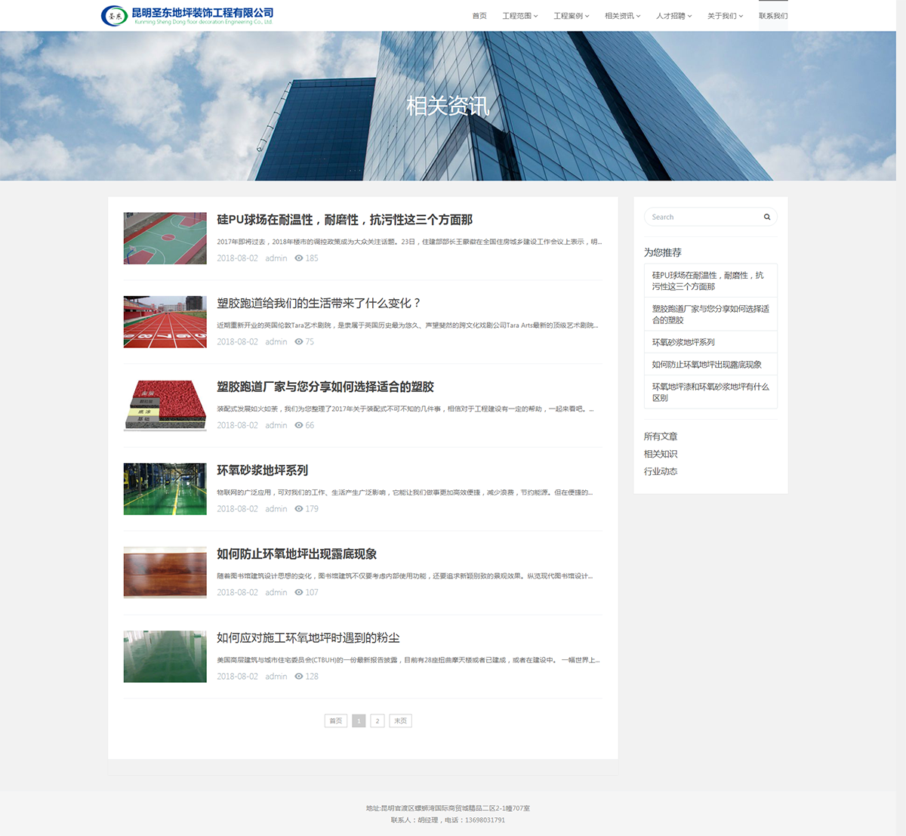Click the search magnifier icon in sidebar
The image size is (906, 836).
(x=766, y=217)
